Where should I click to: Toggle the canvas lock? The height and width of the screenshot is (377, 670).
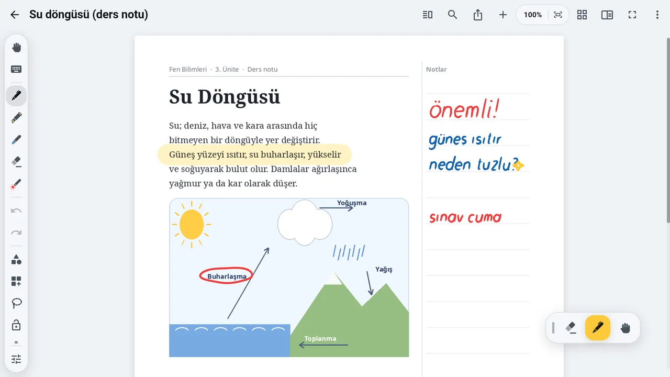pyautogui.click(x=16, y=325)
